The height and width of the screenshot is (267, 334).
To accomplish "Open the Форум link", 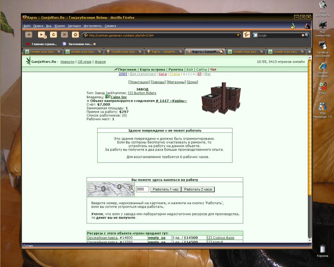I will (x=100, y=62).
